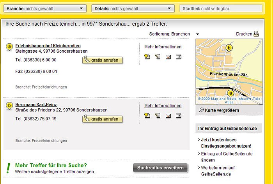
Task: Click map icon for Herrmann Karl-Heinz entry
Action: click(x=147, y=115)
